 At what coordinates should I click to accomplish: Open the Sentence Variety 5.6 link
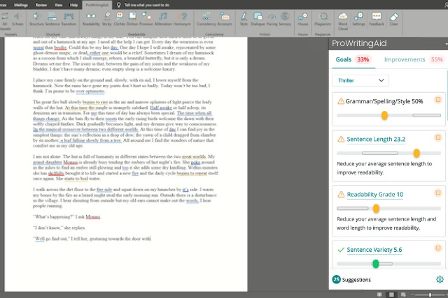click(374, 250)
